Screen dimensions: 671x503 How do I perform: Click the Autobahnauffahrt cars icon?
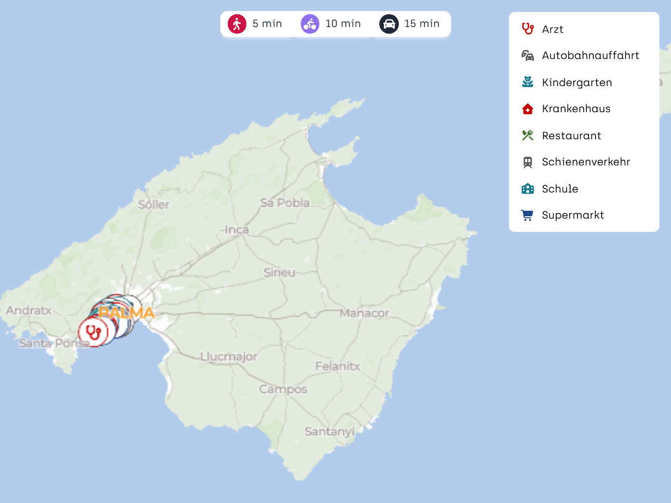(x=528, y=56)
